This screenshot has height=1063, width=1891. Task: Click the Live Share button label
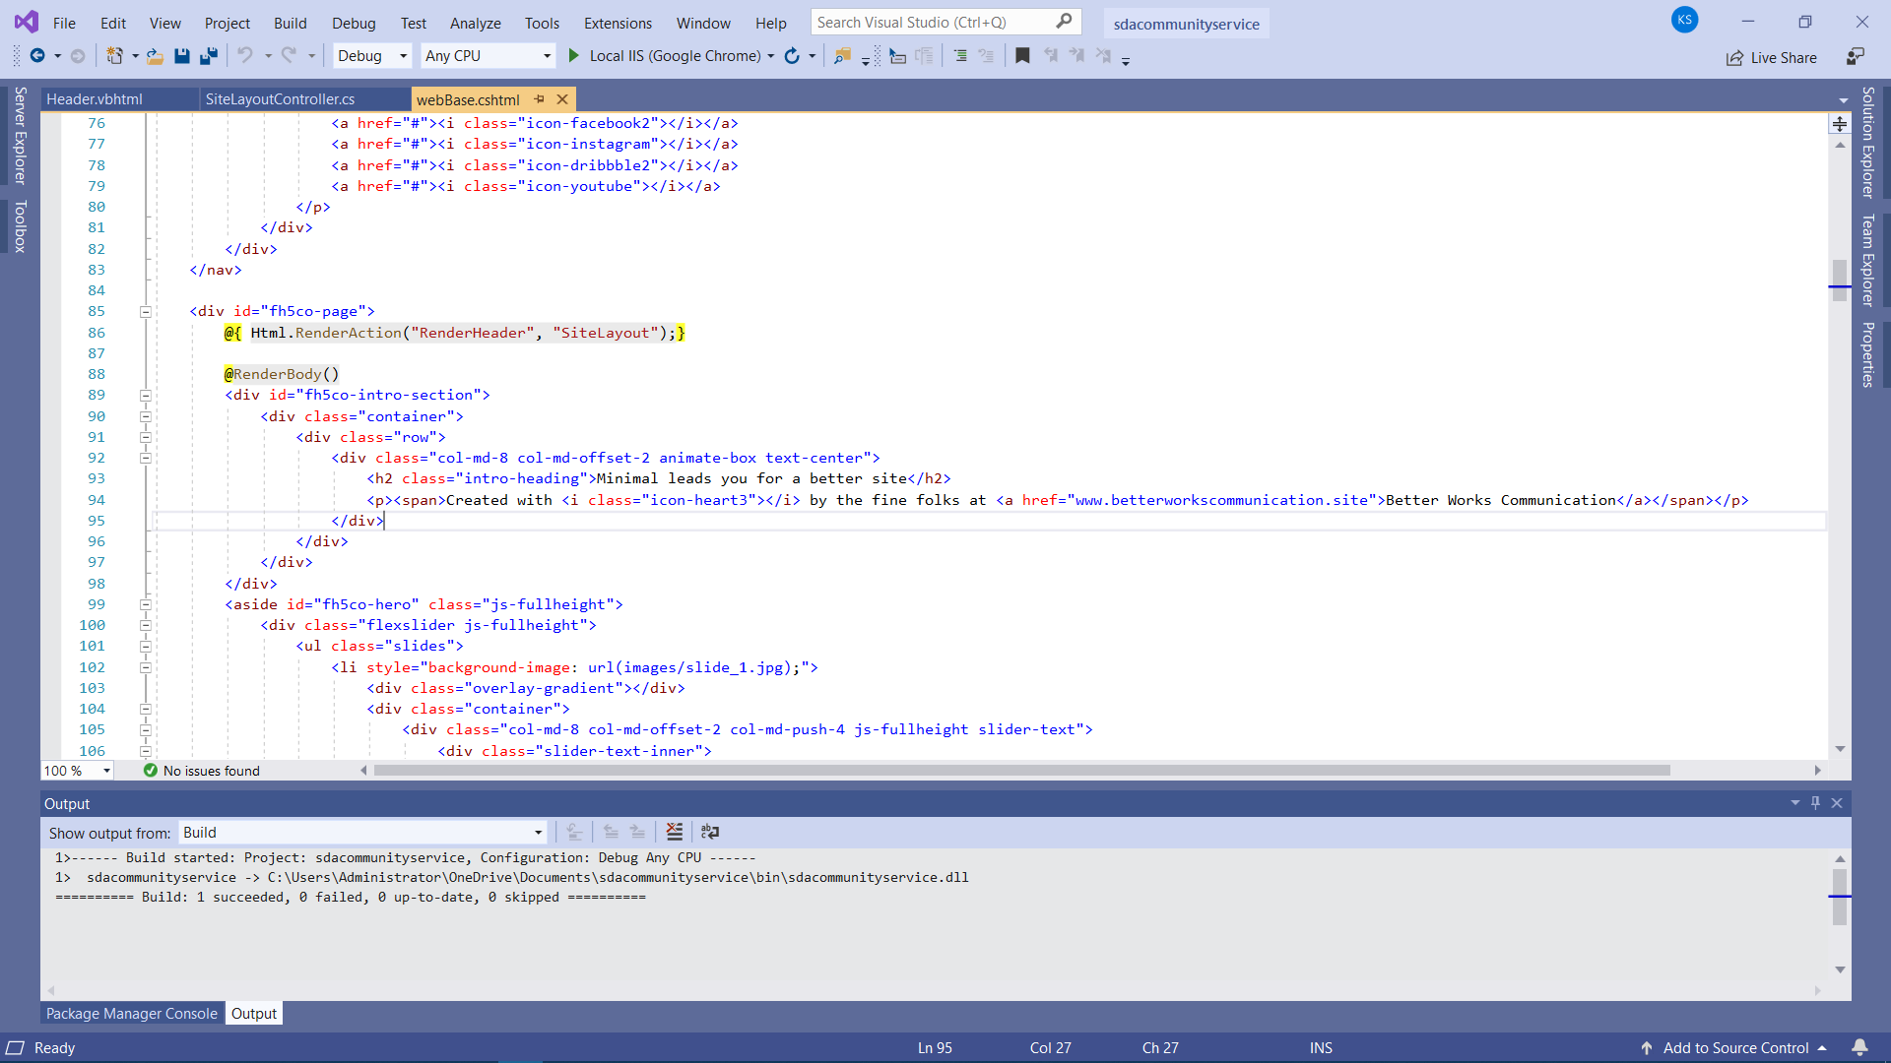coord(1784,58)
